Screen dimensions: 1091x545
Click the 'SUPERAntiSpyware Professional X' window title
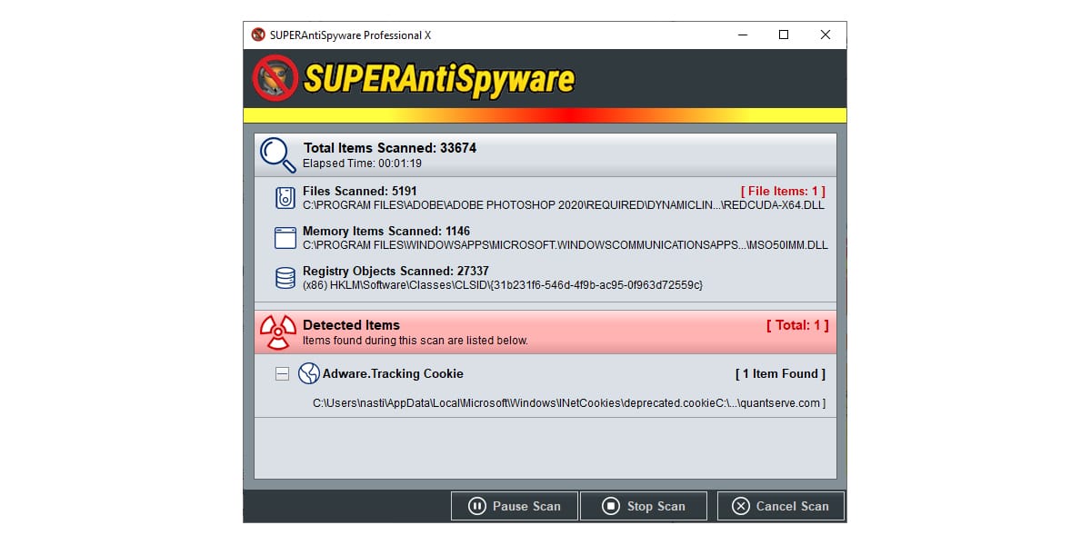coord(351,35)
